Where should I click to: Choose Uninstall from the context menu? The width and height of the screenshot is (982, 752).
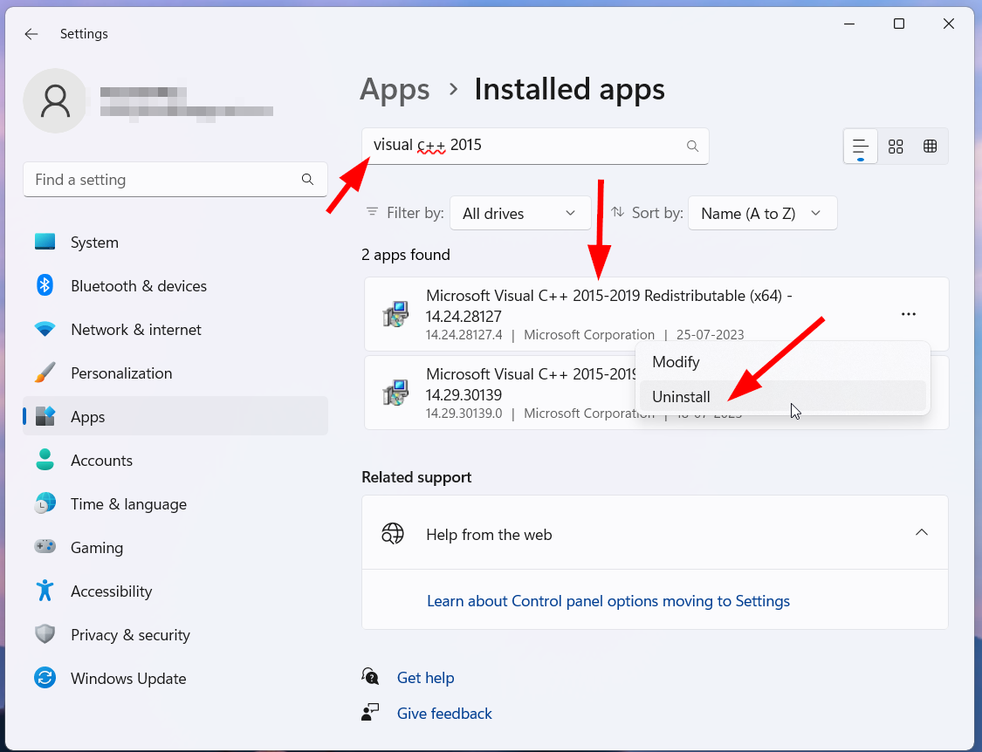pyautogui.click(x=783, y=396)
